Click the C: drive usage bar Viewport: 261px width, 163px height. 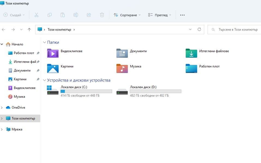pyautogui.click(x=86, y=91)
